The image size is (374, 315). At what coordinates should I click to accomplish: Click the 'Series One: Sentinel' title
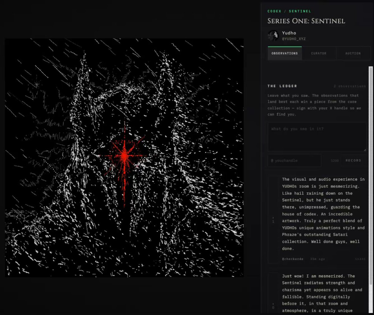[306, 21]
